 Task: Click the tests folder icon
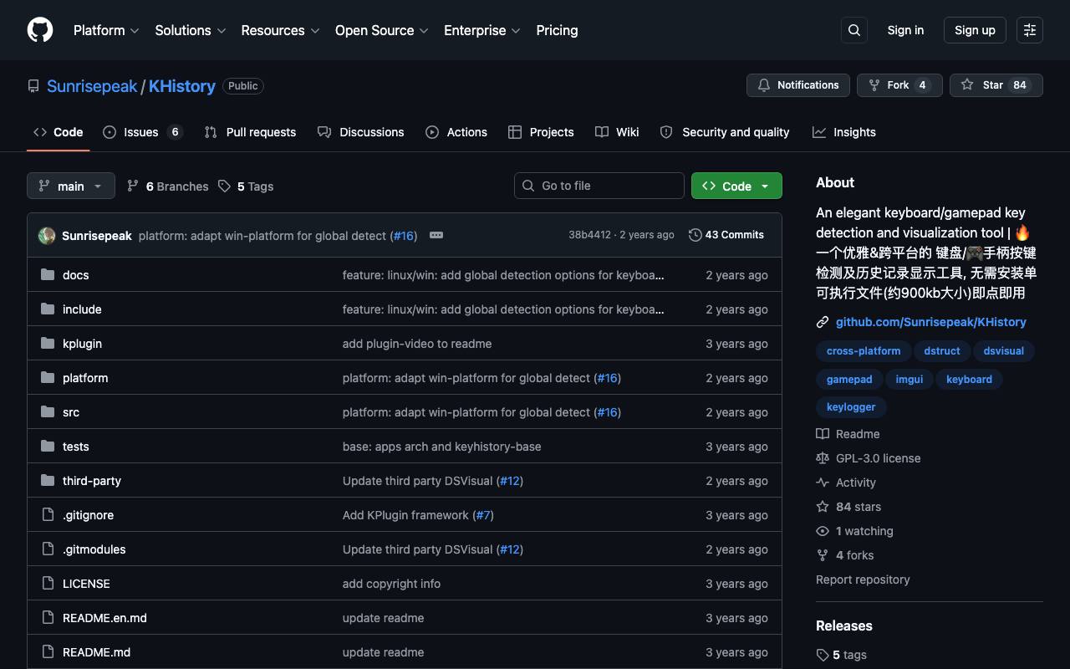point(48,447)
